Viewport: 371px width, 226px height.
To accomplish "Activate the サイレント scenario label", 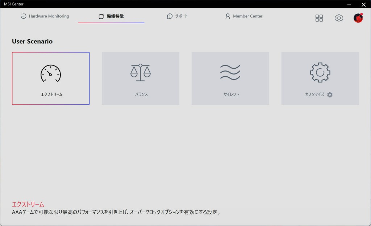I will [231, 94].
